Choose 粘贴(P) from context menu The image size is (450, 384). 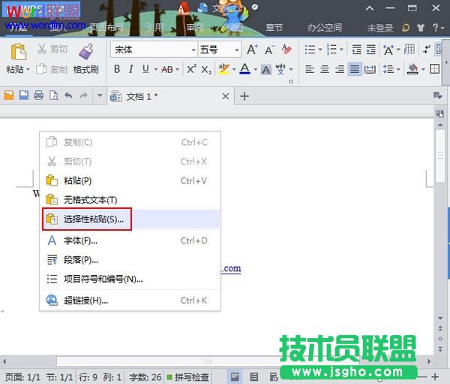pos(130,180)
